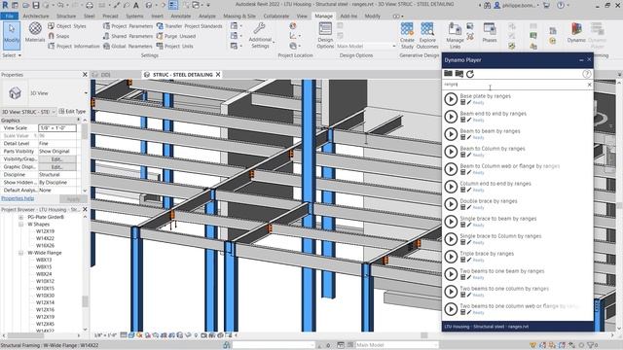Open the Phases tool
This screenshot has width=623, height=350.
point(490,33)
